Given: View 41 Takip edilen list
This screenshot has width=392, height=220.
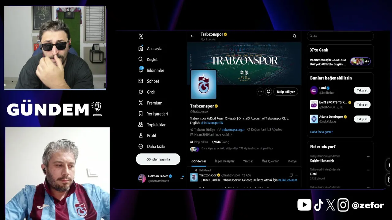Looking at the screenshot, I should pos(199,142).
